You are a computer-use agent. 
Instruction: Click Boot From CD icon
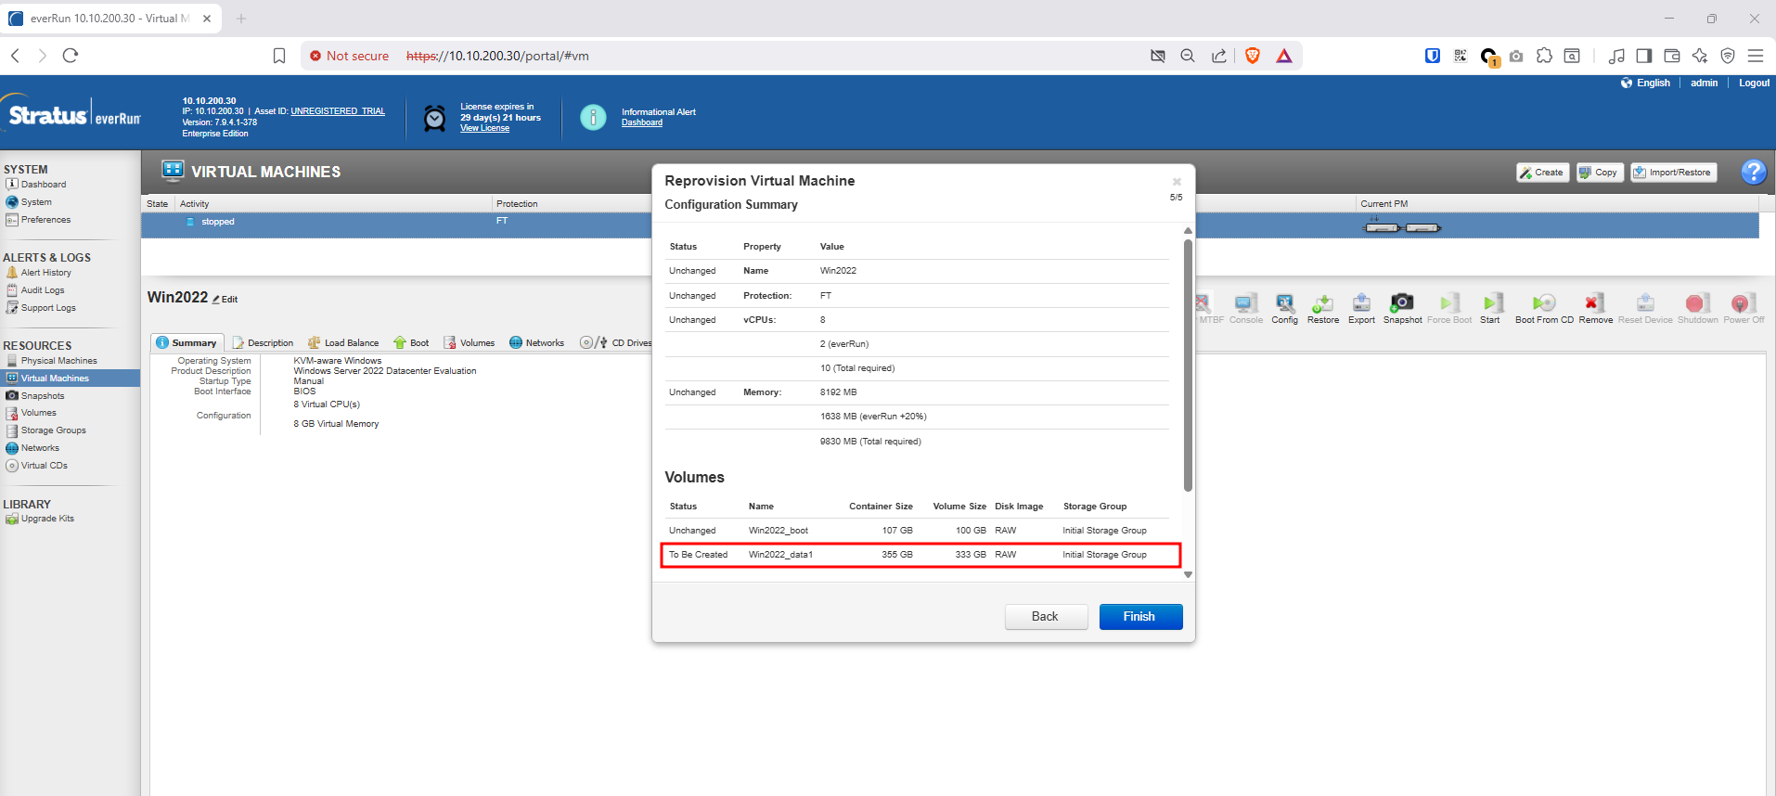point(1543,303)
